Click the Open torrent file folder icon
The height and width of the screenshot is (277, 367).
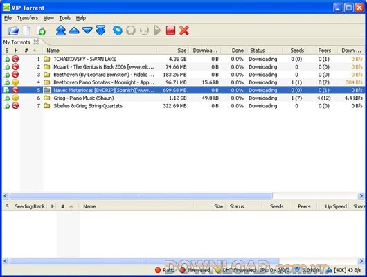13,30
